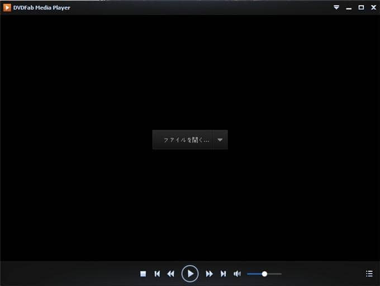The height and width of the screenshot is (286, 380).
Task: Expand the dropdown arrow beside ファイルを開く
Action: (220, 140)
